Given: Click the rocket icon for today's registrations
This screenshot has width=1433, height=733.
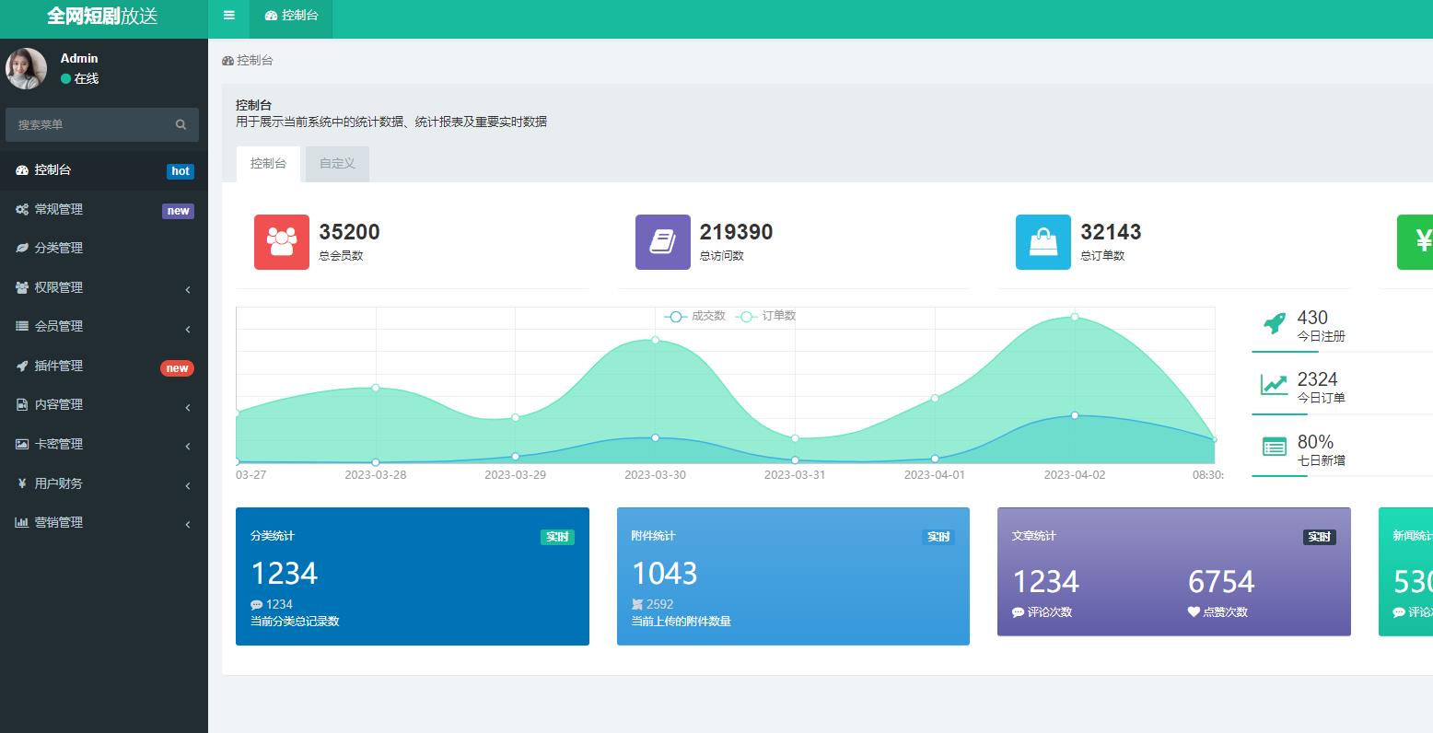Looking at the screenshot, I should click(x=1275, y=323).
